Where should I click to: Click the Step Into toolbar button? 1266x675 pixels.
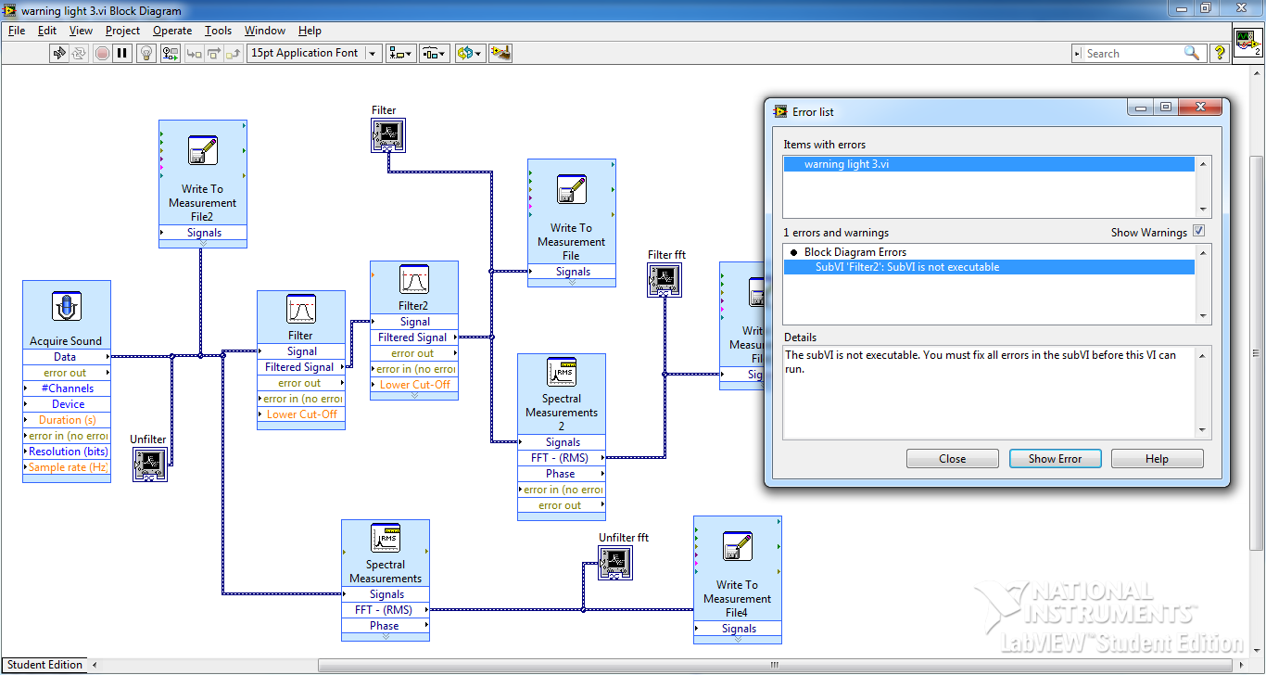194,53
